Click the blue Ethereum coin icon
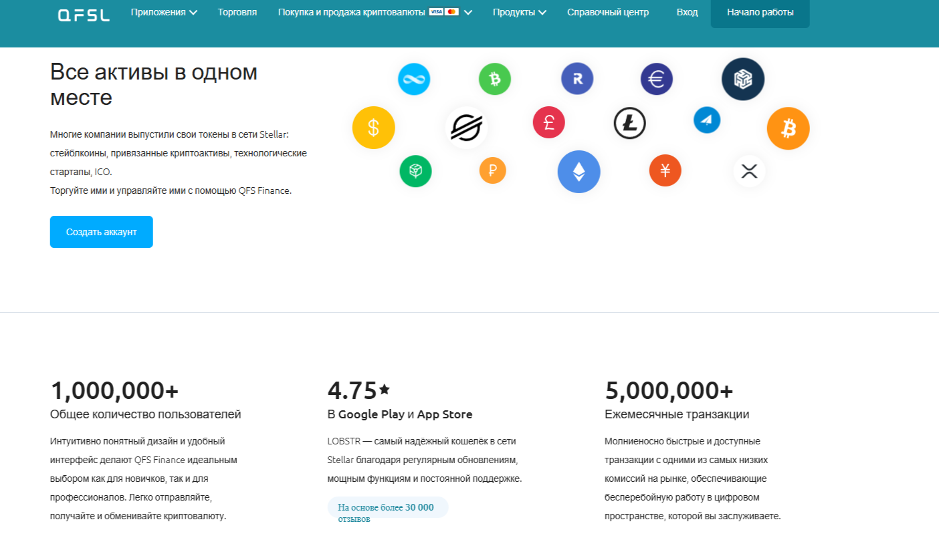The height and width of the screenshot is (552, 939). [579, 172]
